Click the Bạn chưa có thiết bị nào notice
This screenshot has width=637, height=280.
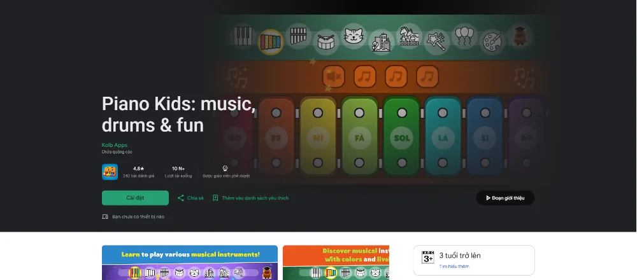(x=133, y=217)
